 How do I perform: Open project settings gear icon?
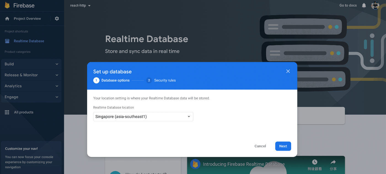click(x=57, y=19)
